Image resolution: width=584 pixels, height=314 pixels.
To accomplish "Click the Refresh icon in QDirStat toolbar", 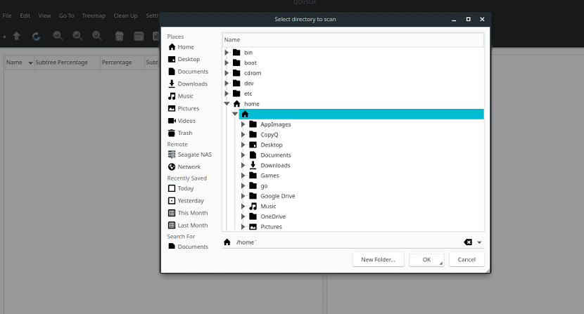I will (36, 36).
